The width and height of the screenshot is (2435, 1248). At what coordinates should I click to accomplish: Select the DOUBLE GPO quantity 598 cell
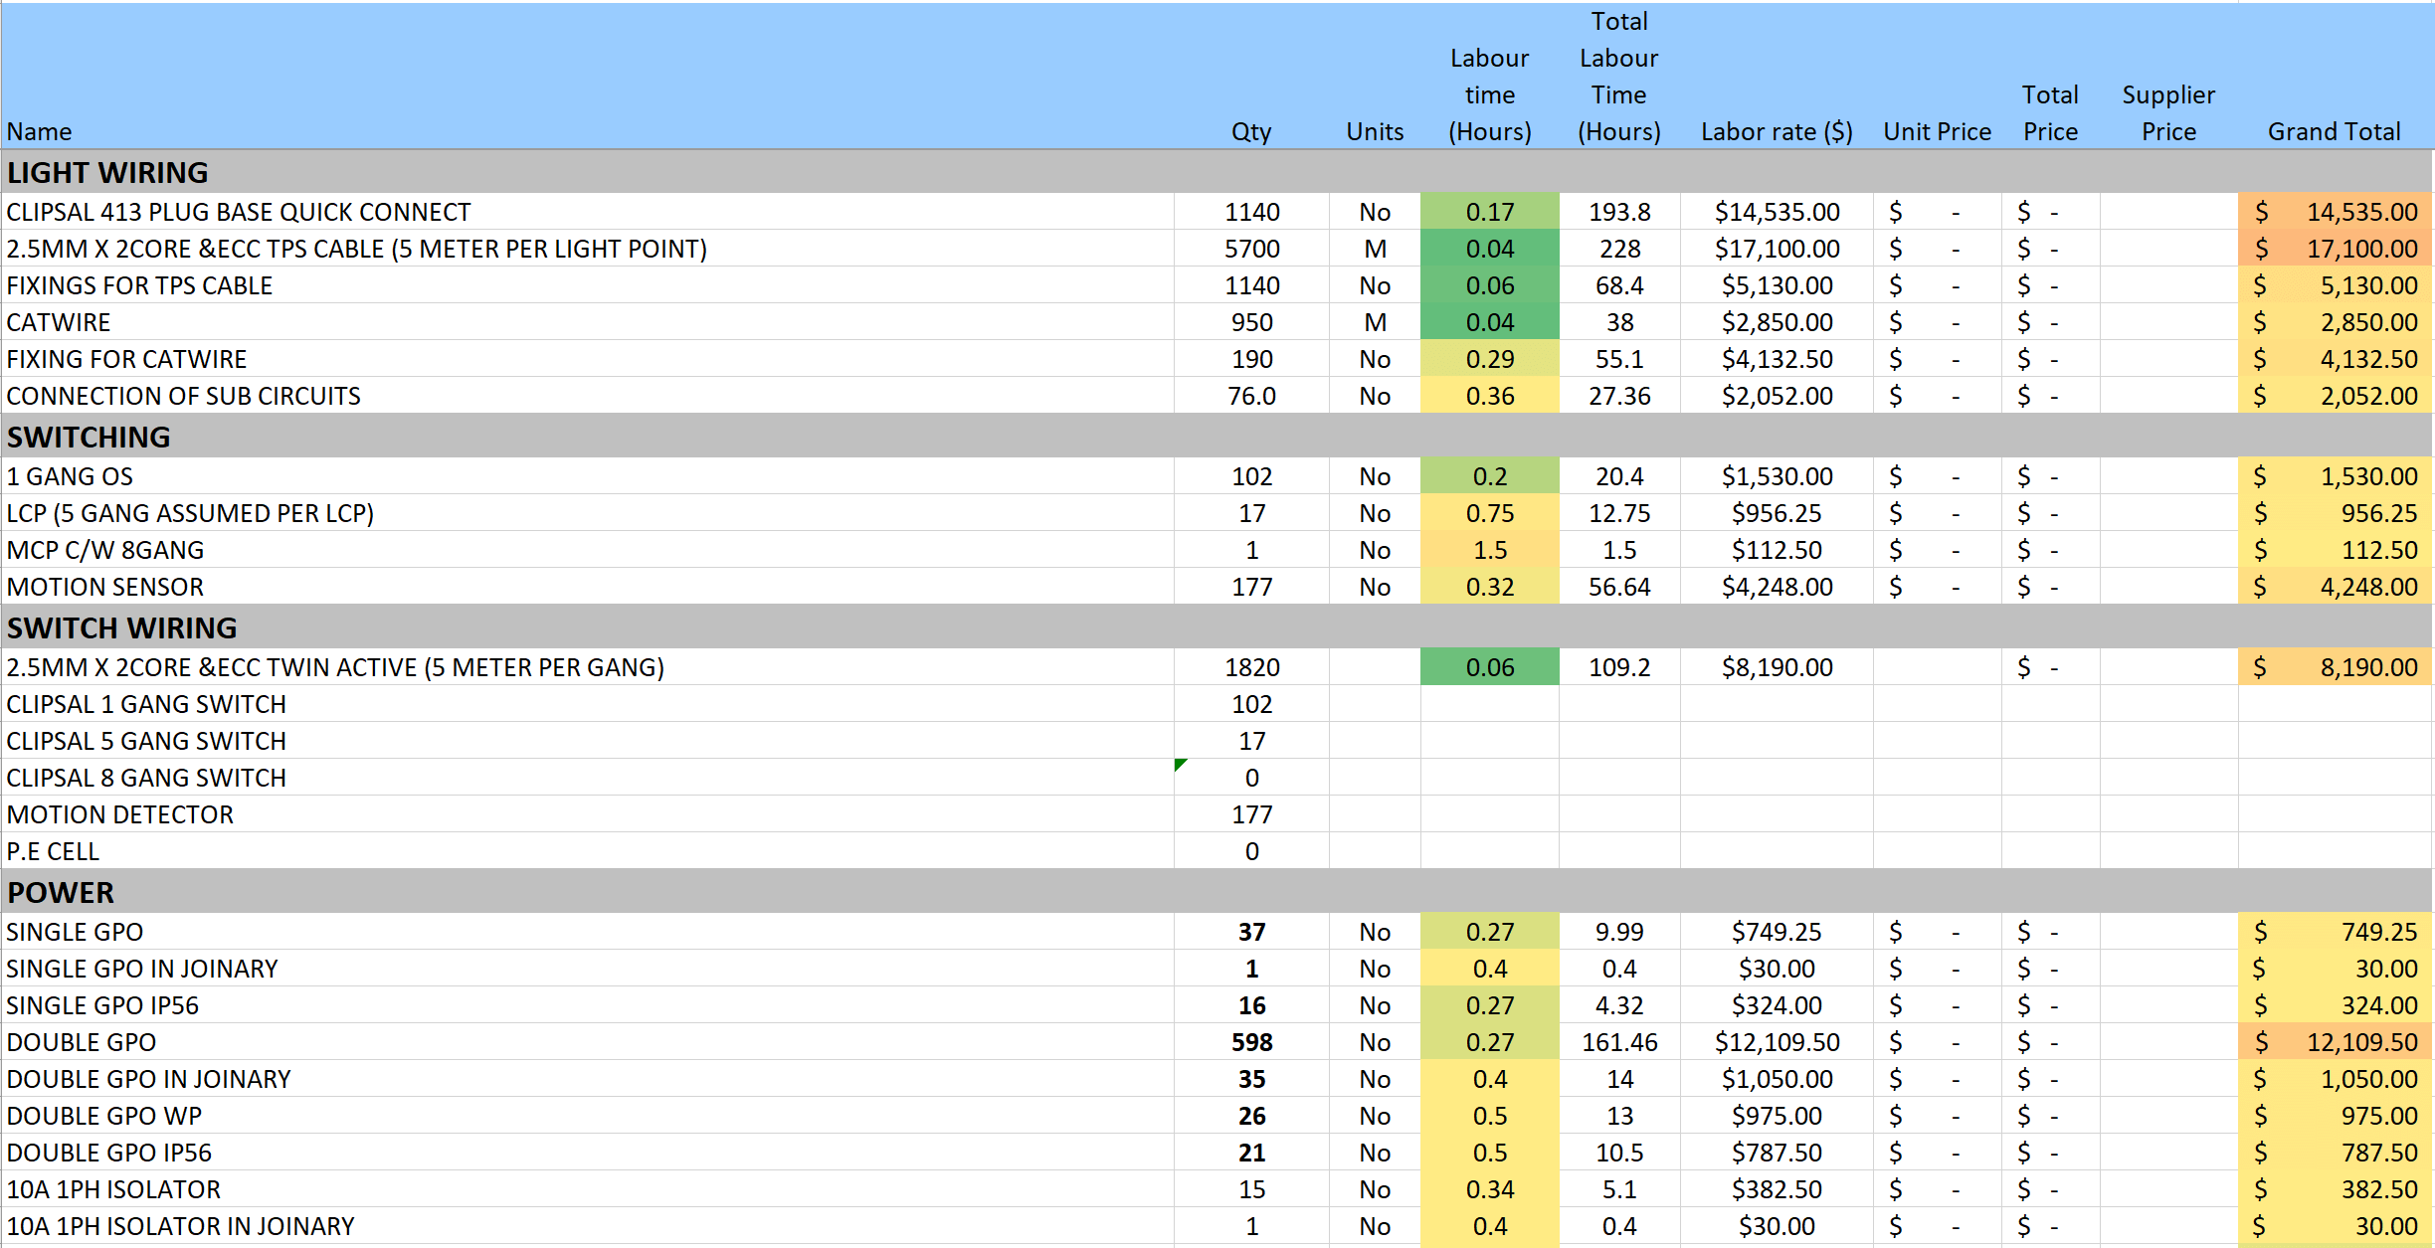1251,1042
